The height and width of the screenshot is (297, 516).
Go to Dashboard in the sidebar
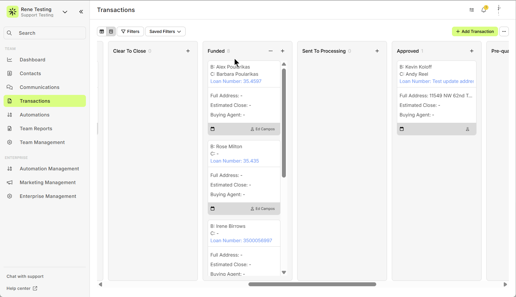32,60
